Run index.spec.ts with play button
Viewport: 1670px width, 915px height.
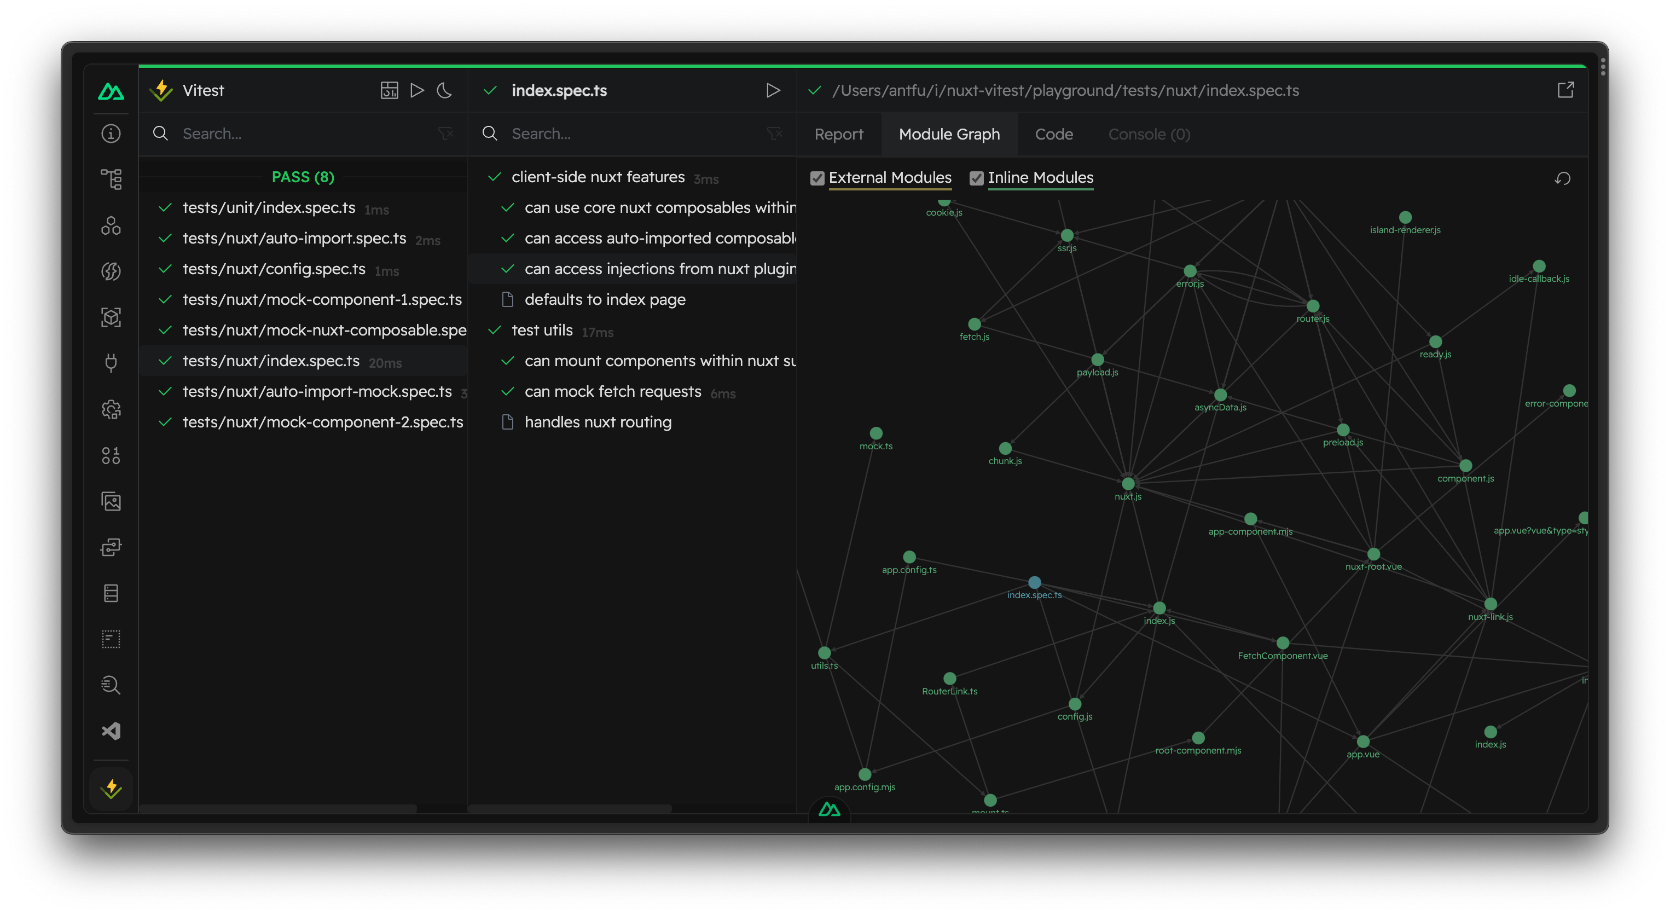point(773,90)
